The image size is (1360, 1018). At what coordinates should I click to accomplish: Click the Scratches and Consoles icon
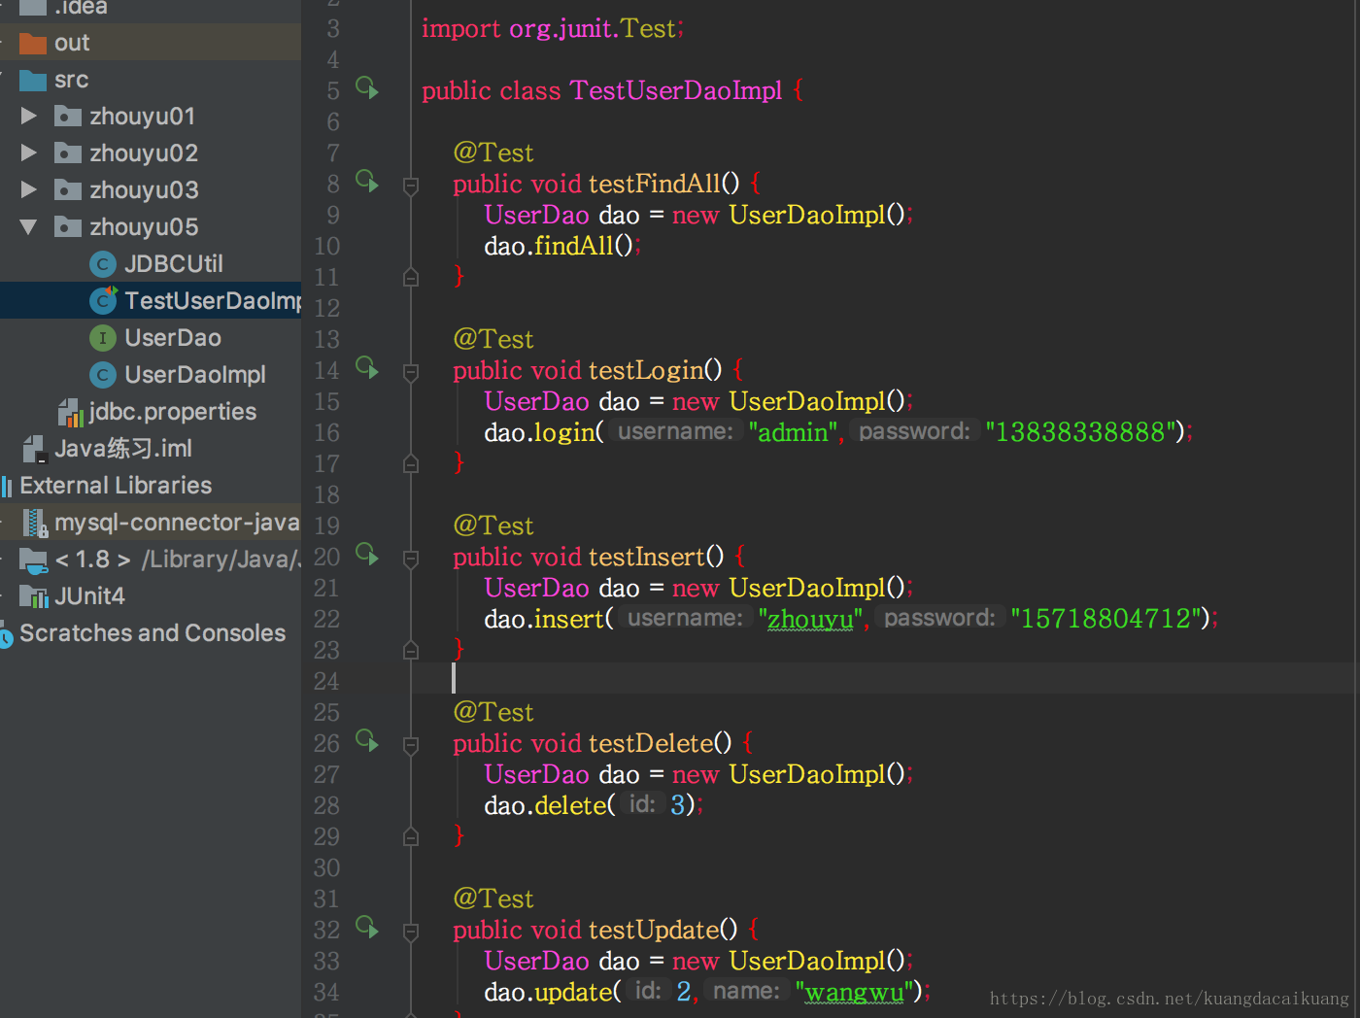[x=6, y=634]
